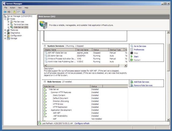Expand the Configuration tree node
The height and width of the screenshot is (131, 172).
(x=5, y=36)
